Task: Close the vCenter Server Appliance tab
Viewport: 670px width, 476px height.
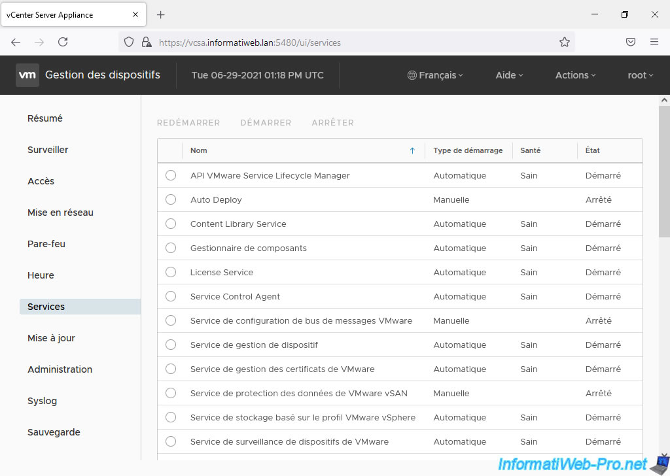Action: (x=135, y=14)
